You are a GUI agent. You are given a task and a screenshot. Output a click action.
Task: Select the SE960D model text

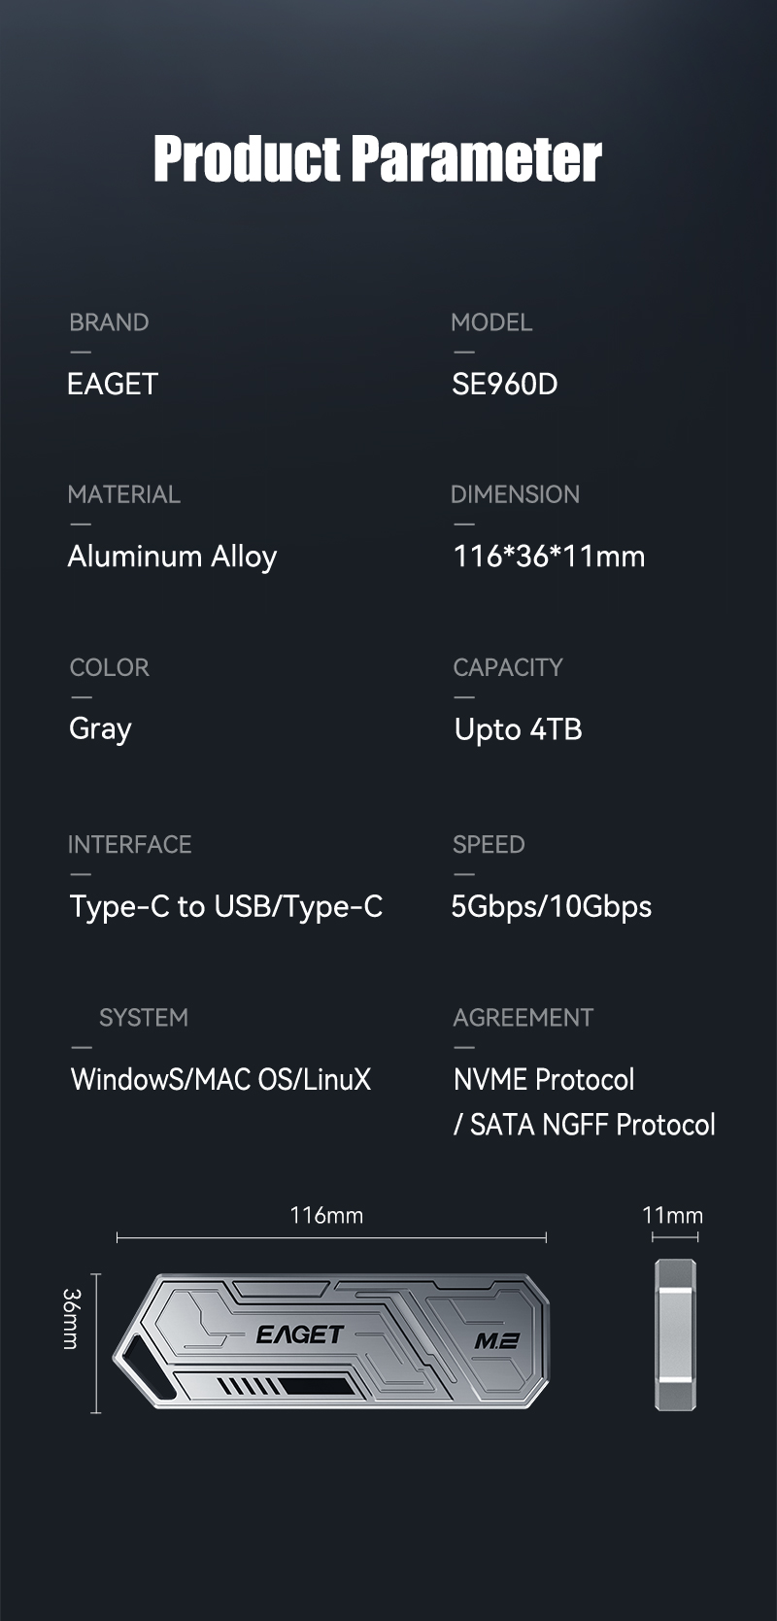(504, 385)
